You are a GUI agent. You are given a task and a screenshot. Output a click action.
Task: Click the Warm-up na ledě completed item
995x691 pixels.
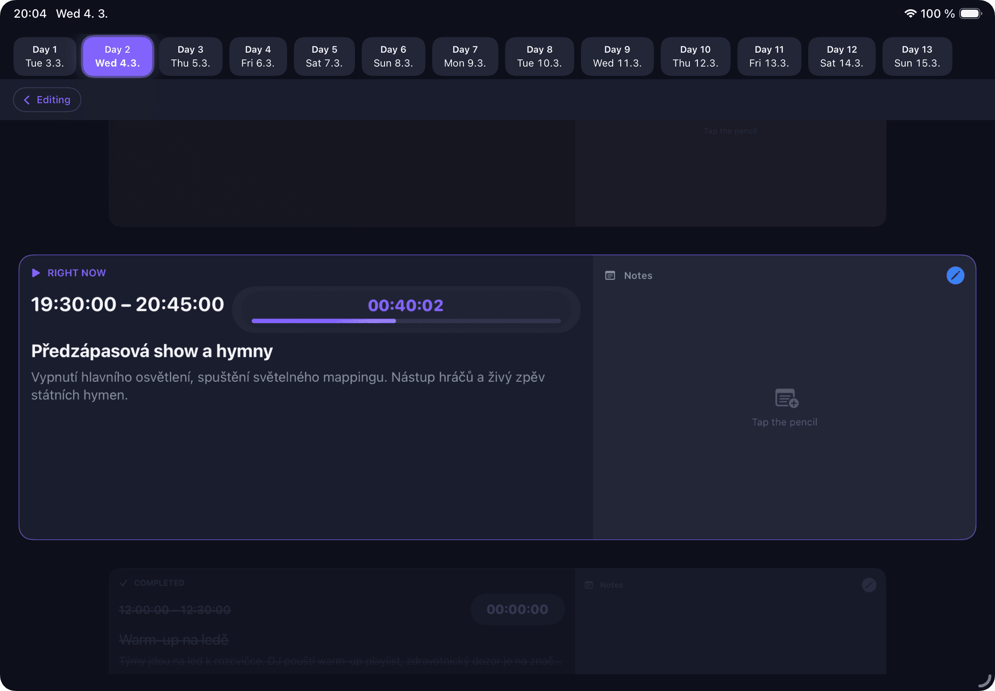pyautogui.click(x=174, y=640)
